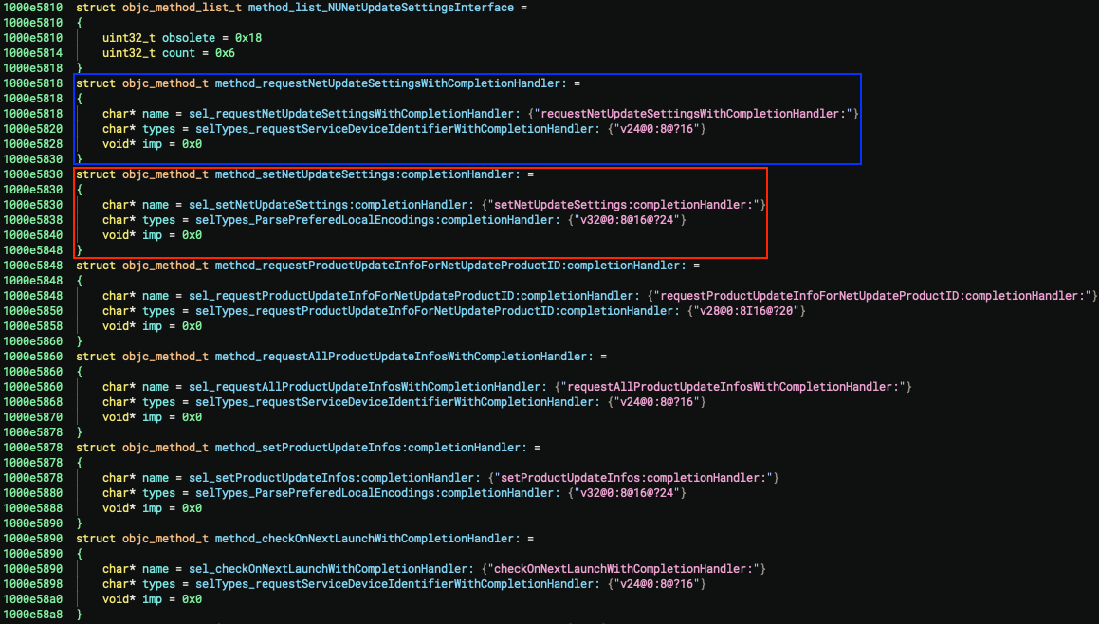Click the "checkOnNextLaunchWithCompletionHandler:" string literal
This screenshot has width=1099, height=624.
tap(624, 569)
